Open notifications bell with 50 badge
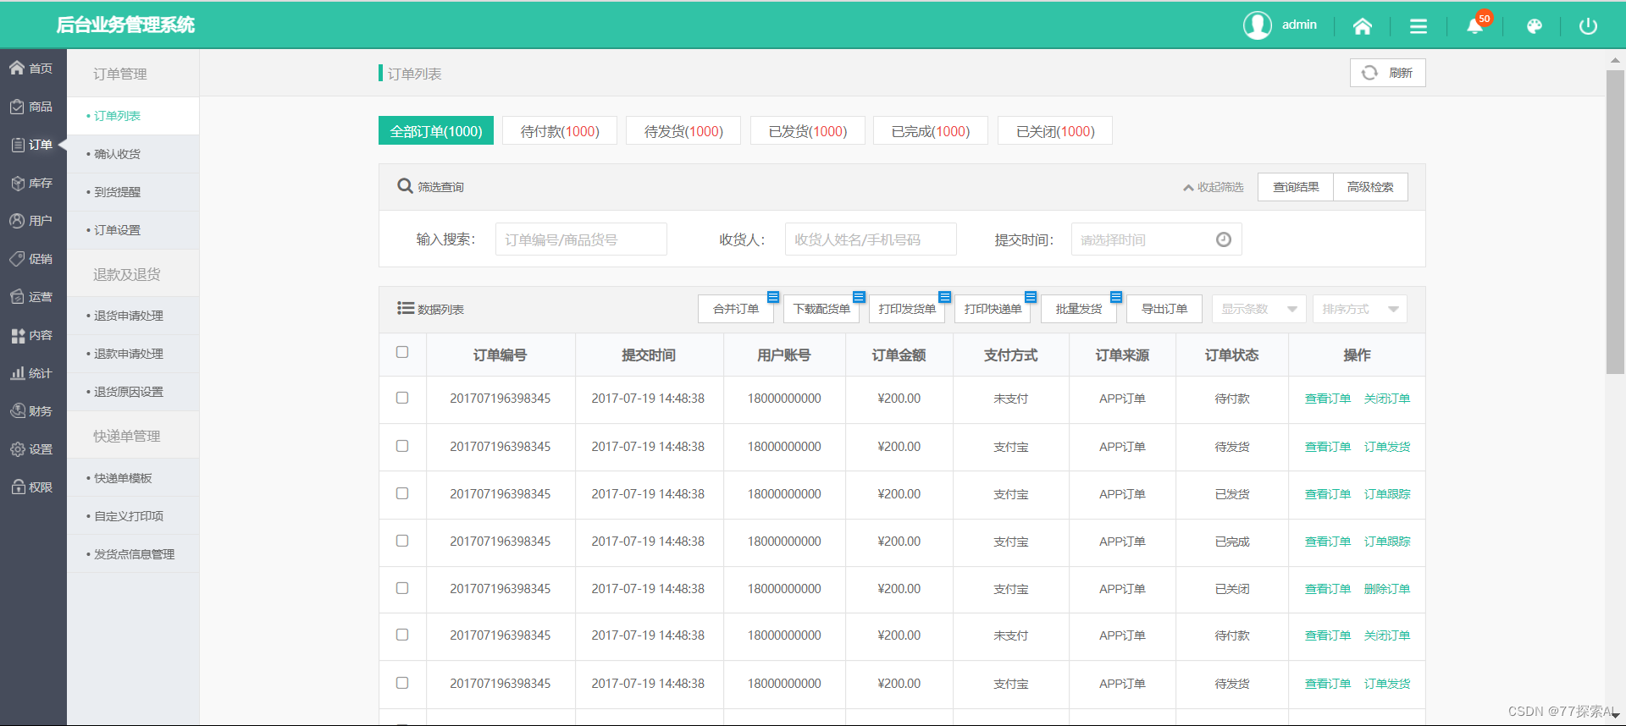This screenshot has width=1626, height=726. 1476,25
